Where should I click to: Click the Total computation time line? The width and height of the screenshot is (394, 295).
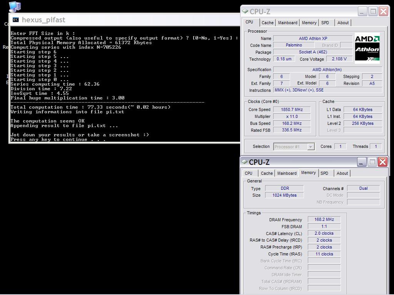(90, 108)
